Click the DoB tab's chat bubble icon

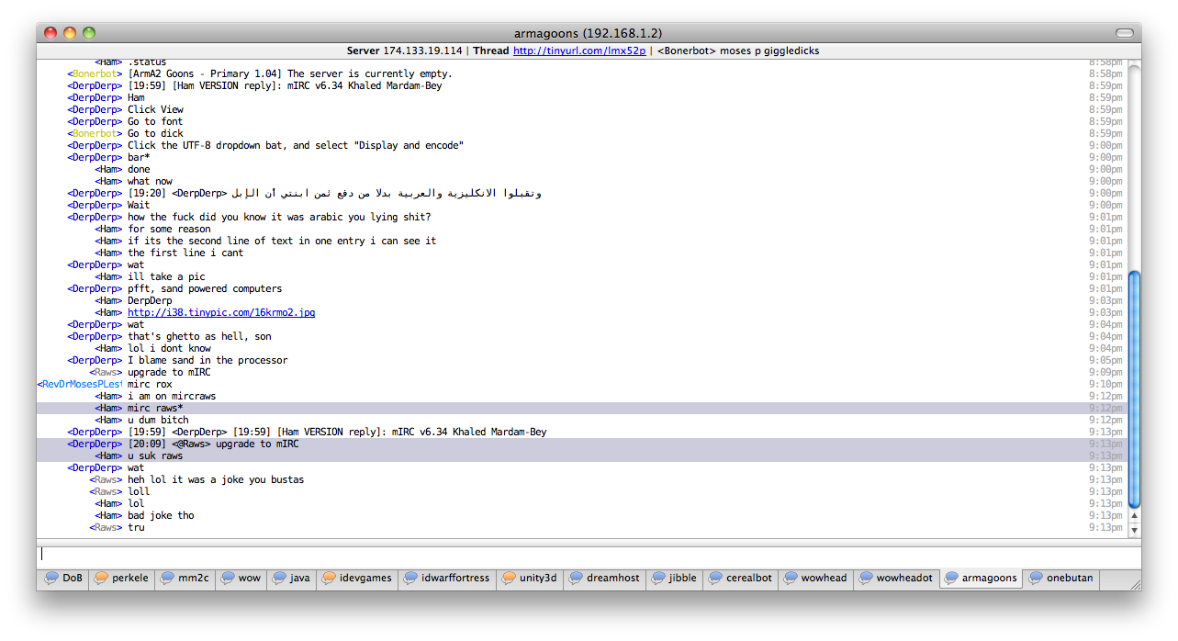pos(51,579)
